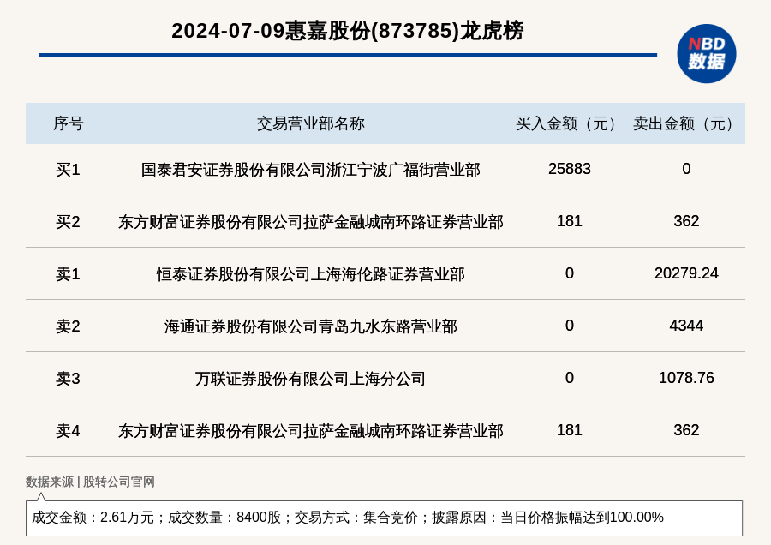771x545 pixels.
Task: Click the 交易营业部名称 column header
Action: point(311,123)
